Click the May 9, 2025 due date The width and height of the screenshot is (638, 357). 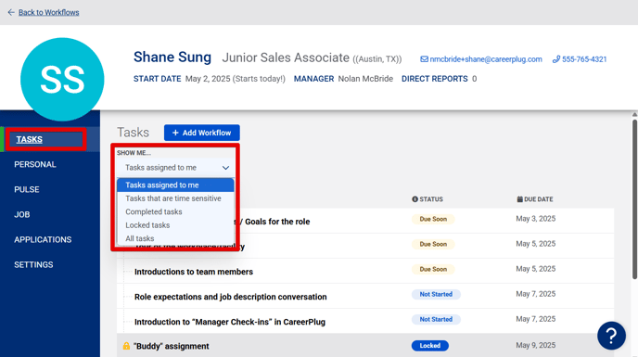coord(536,346)
